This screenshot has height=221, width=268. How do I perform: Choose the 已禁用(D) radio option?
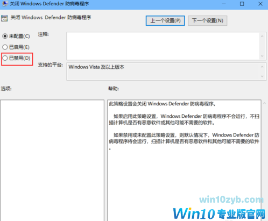5,58
